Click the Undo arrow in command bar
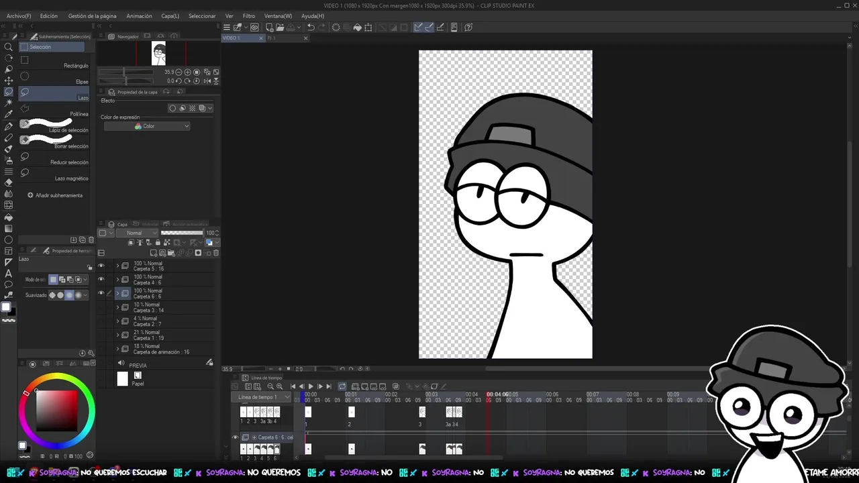The image size is (859, 483). point(311,28)
